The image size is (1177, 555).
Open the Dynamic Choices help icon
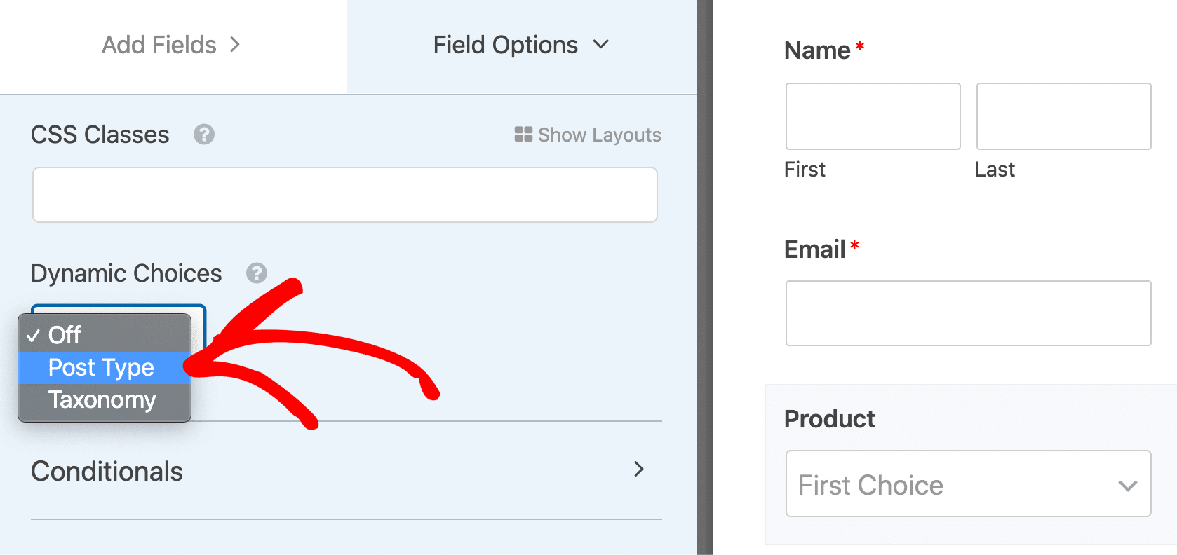(257, 274)
